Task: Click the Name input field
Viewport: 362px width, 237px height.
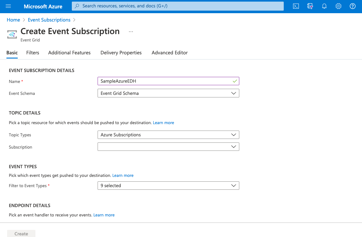Action: (168, 81)
